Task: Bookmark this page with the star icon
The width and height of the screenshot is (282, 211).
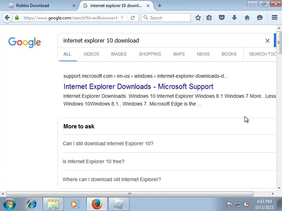Action: click(x=198, y=18)
